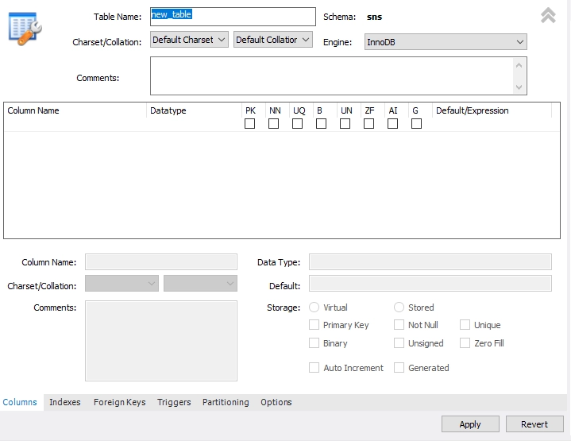The height and width of the screenshot is (441, 571).
Task: Open the column collation dropdown
Action: [x=201, y=283]
